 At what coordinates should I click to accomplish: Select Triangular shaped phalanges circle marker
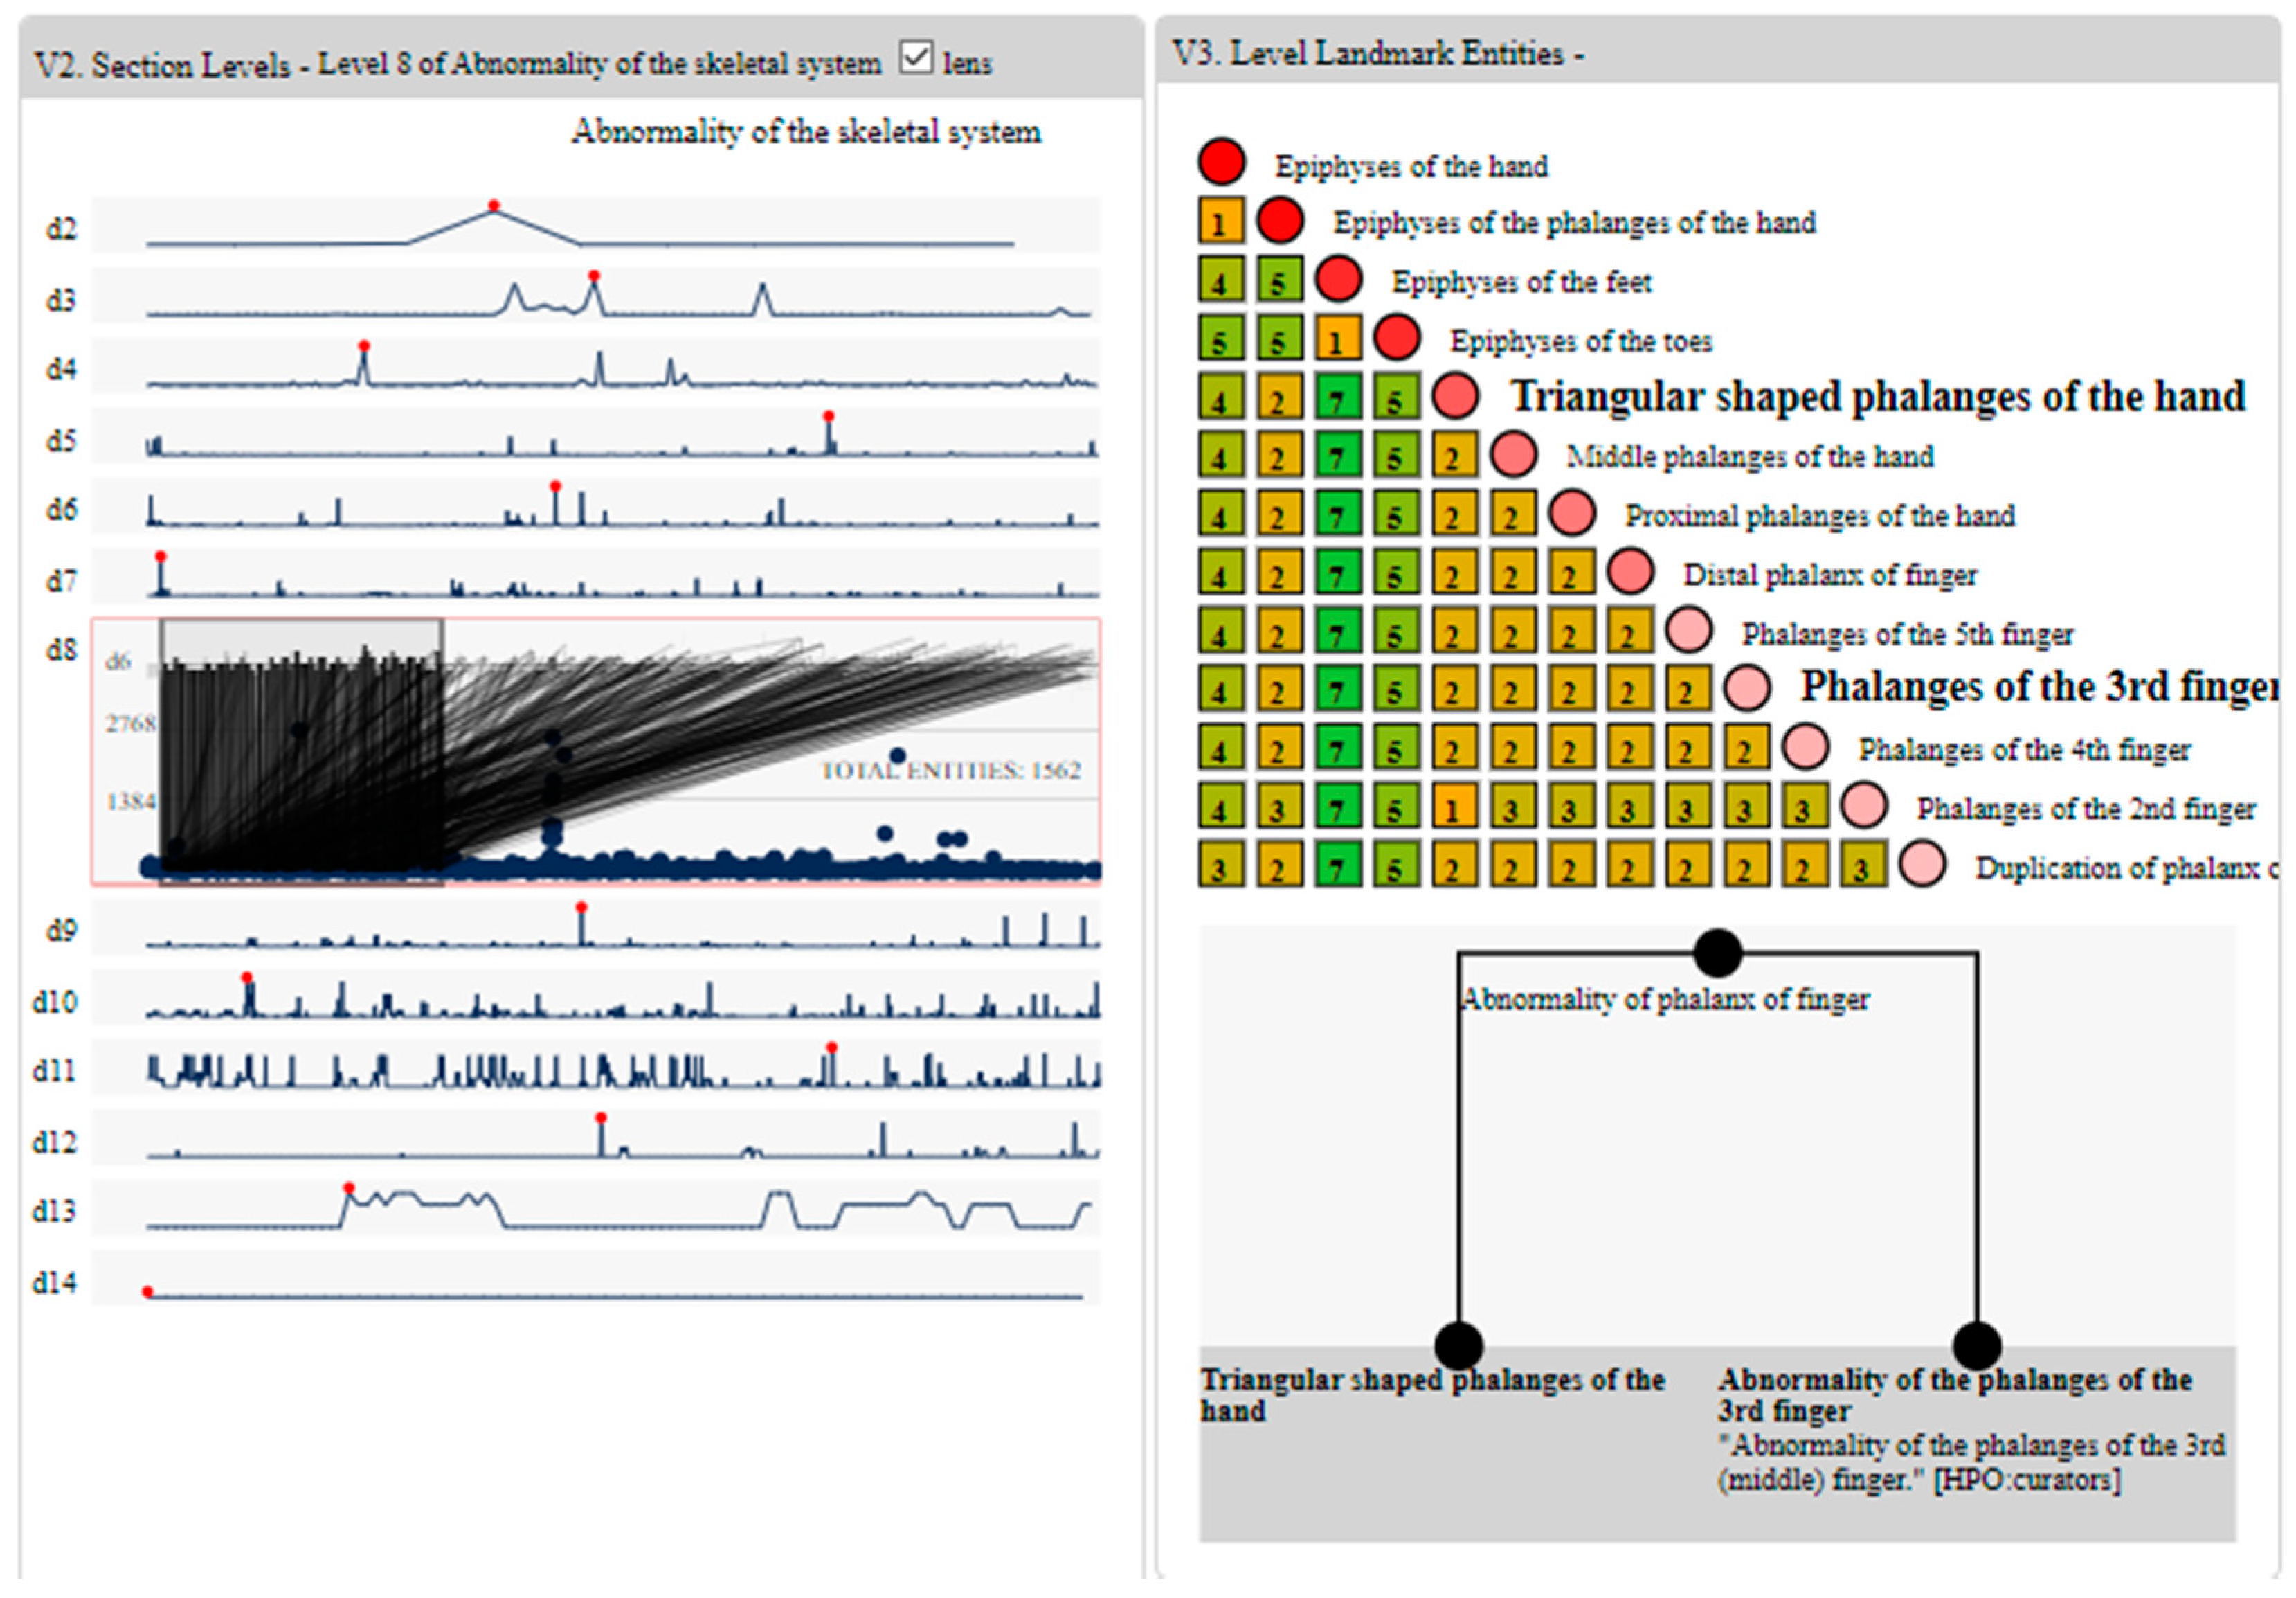(x=1455, y=396)
